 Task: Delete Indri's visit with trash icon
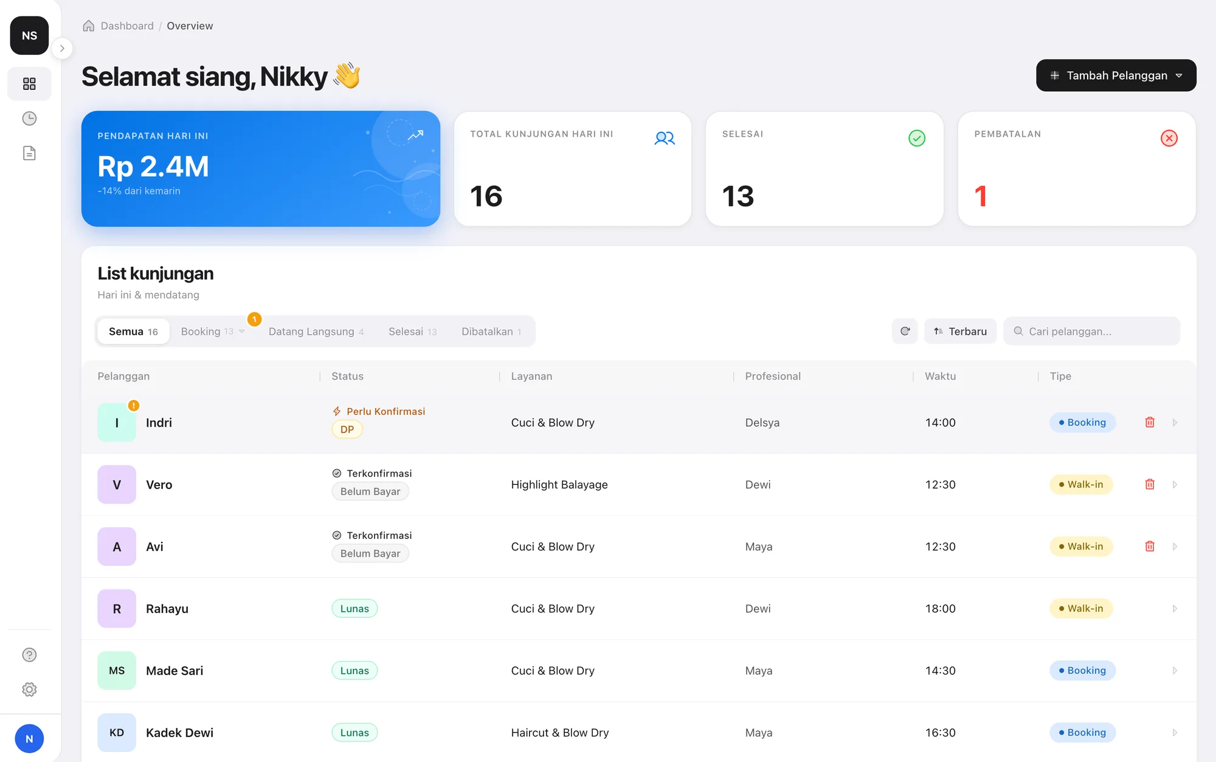tap(1150, 422)
